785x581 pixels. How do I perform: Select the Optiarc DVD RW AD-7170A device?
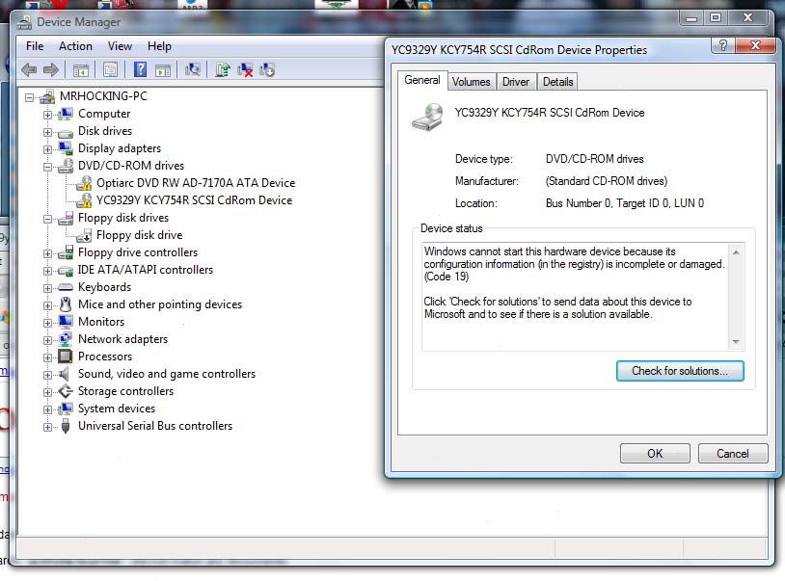[196, 183]
